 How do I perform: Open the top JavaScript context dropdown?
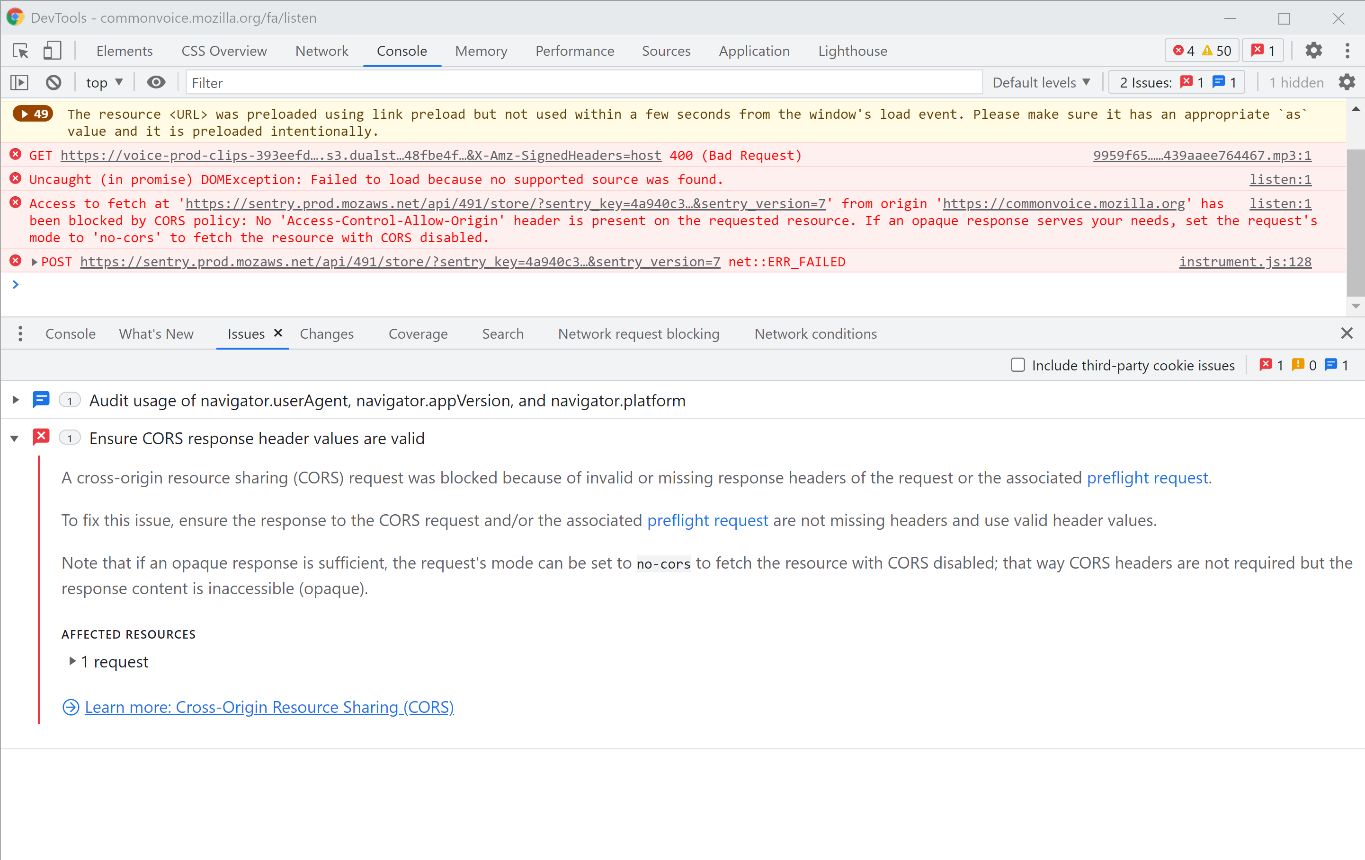104,83
